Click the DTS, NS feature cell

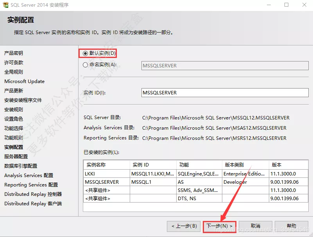(x=199, y=198)
